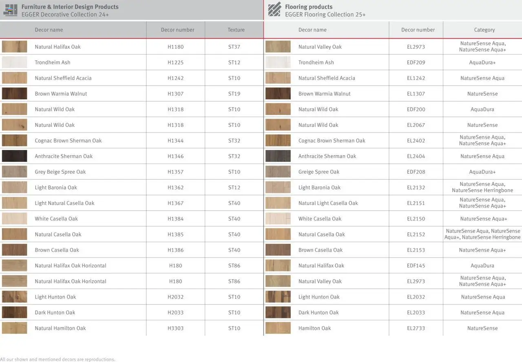
Task: Select decor number H1344 cell
Action: (175, 141)
